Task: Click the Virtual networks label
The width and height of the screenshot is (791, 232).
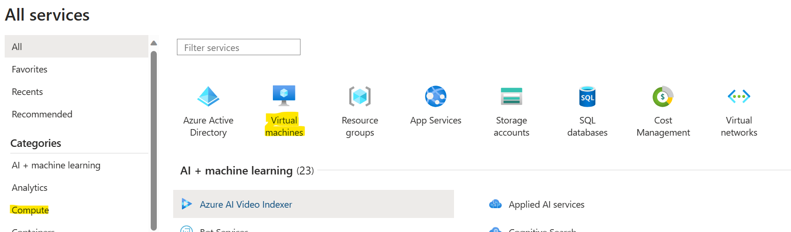Action: coord(739,126)
